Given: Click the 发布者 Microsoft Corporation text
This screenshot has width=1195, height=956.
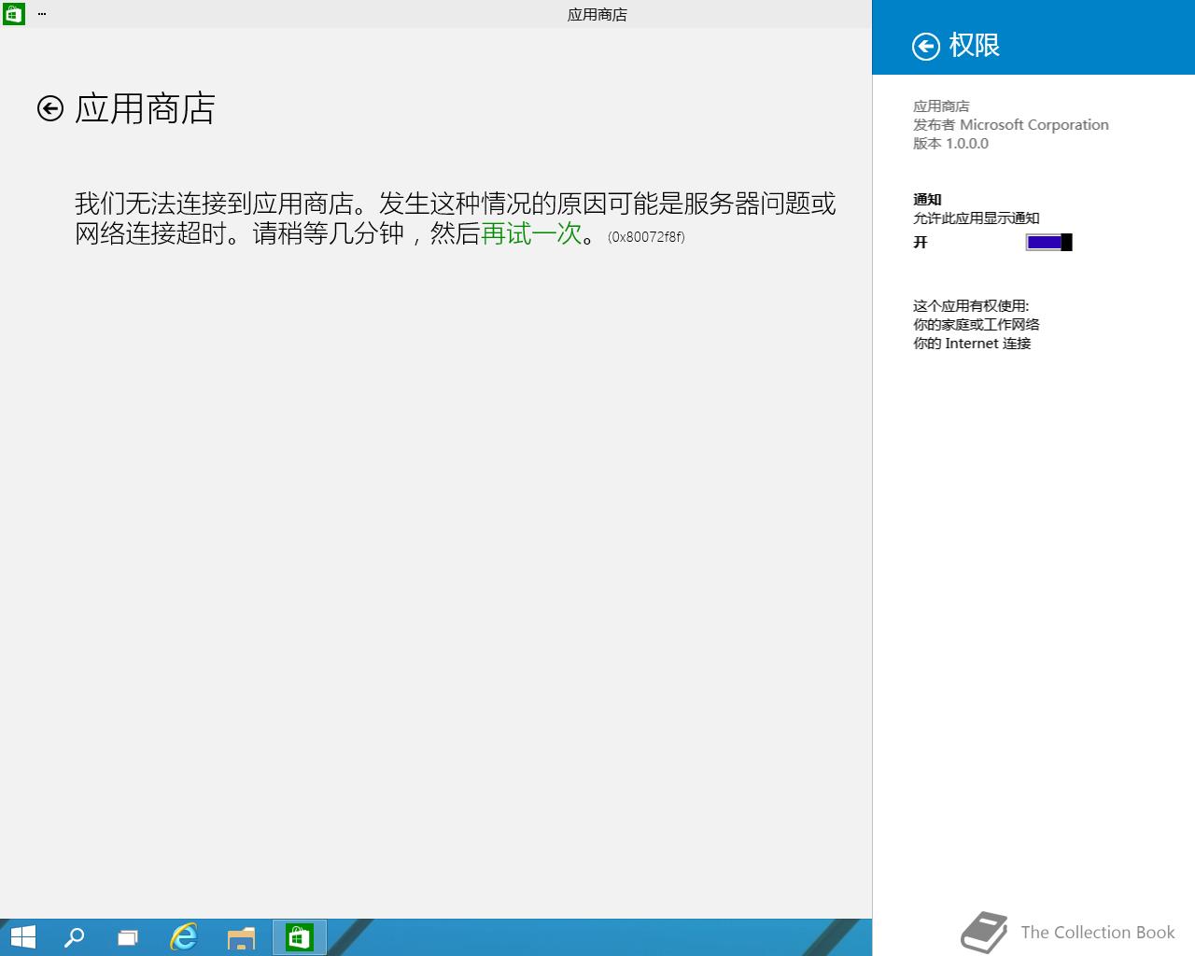Looking at the screenshot, I should click(1011, 125).
